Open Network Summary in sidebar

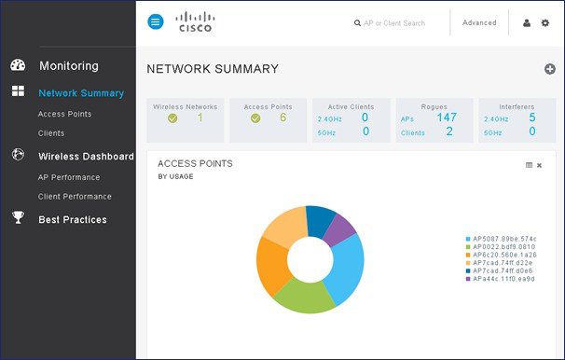tap(81, 93)
